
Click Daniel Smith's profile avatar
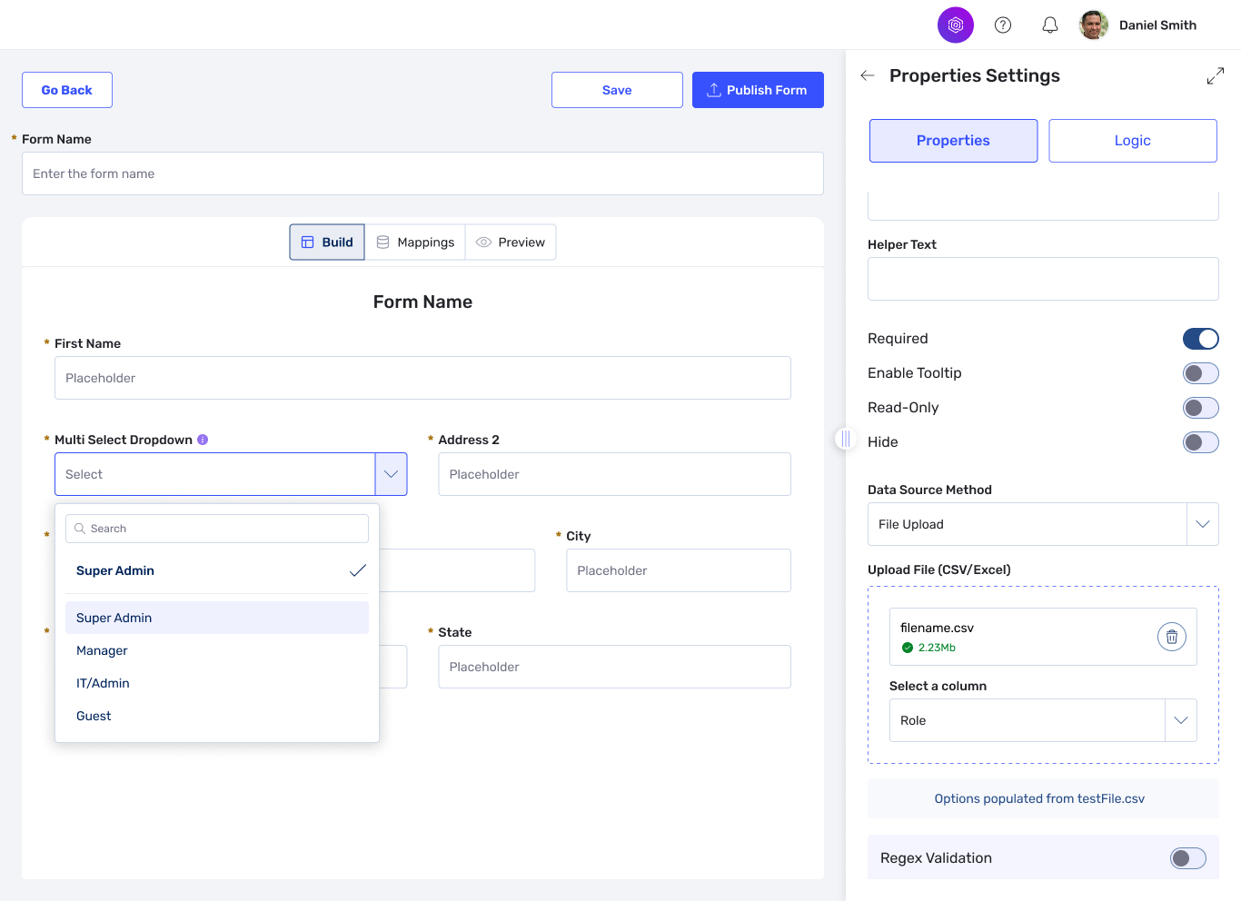[x=1093, y=25]
